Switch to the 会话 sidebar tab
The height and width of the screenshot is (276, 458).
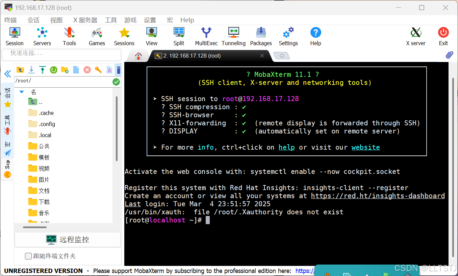point(8,96)
